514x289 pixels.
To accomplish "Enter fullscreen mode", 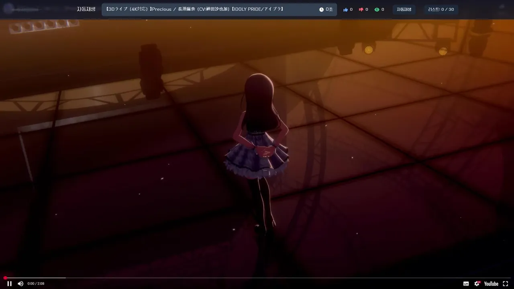I will [x=505, y=283].
